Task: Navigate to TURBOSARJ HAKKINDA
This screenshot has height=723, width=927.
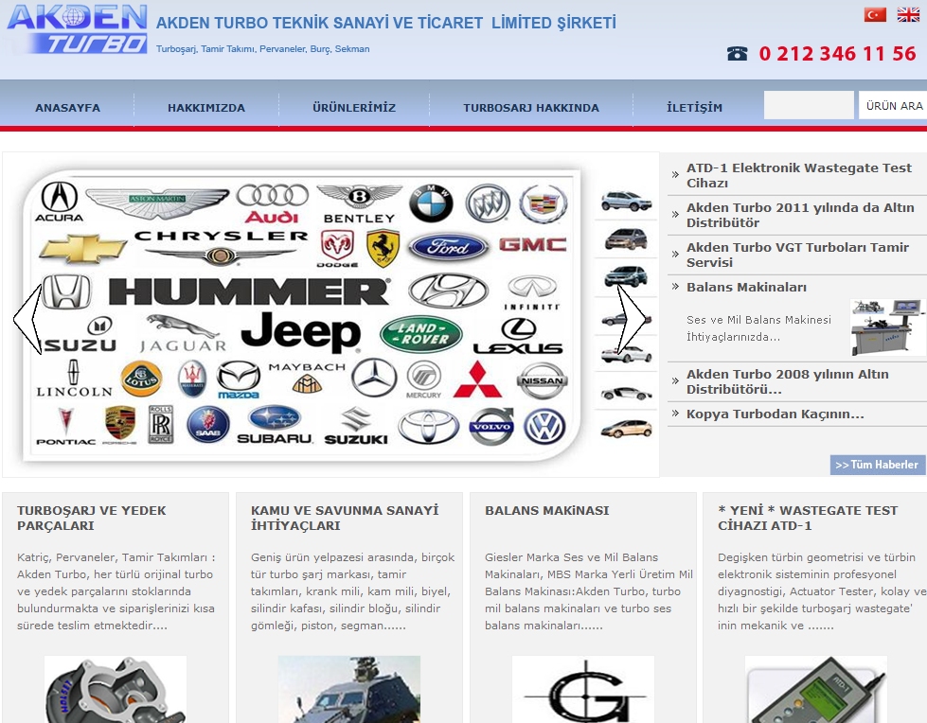Action: [531, 108]
